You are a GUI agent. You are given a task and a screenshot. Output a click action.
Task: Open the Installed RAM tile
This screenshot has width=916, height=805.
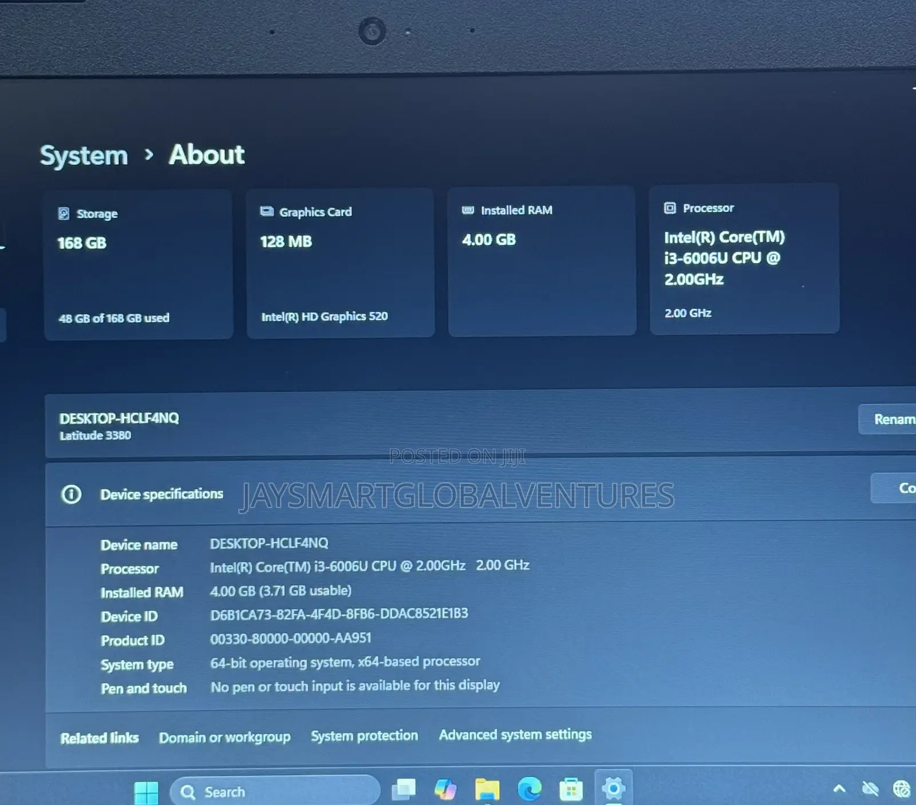(x=542, y=261)
